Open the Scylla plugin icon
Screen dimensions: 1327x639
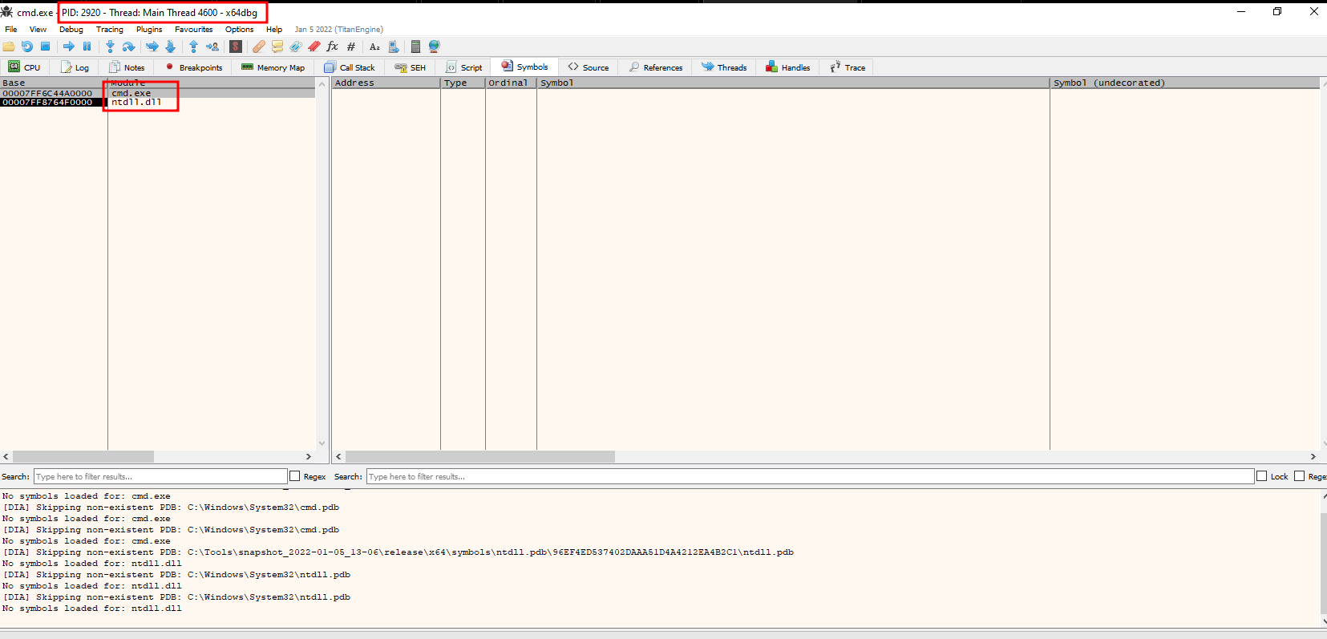click(236, 47)
